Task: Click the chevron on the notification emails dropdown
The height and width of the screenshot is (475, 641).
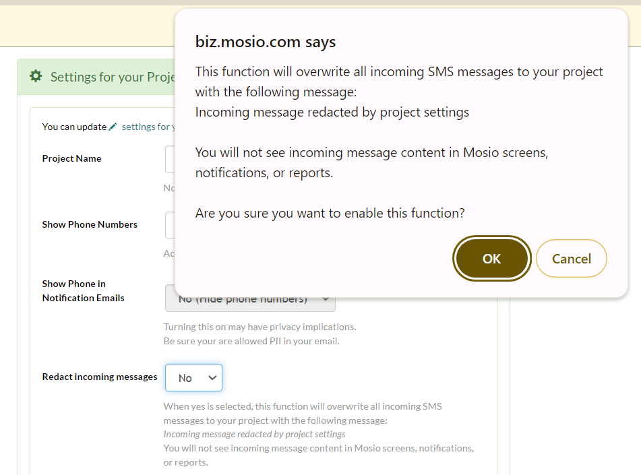Action: (x=326, y=298)
